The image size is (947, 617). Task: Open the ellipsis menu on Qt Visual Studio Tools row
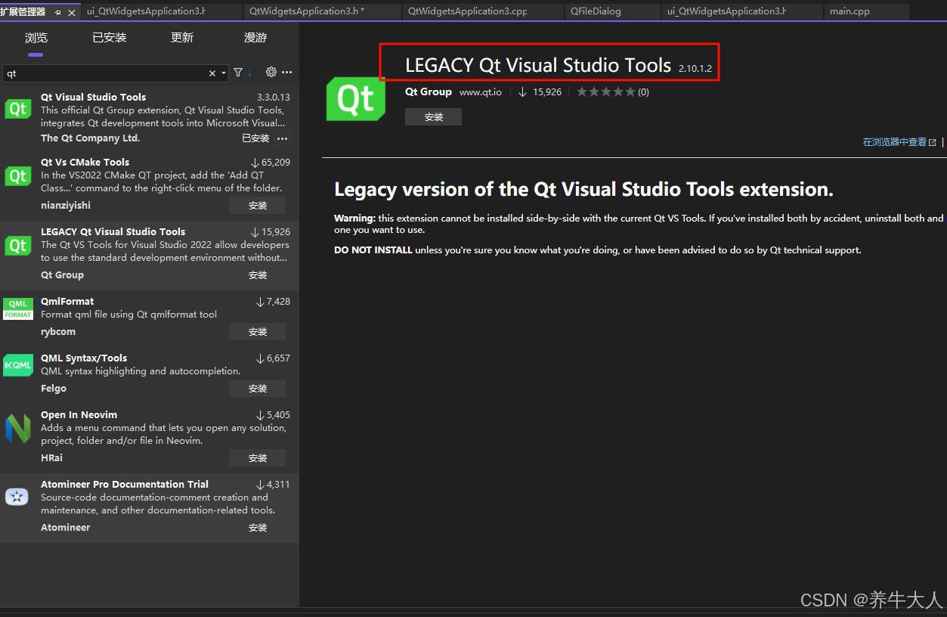tap(282, 138)
